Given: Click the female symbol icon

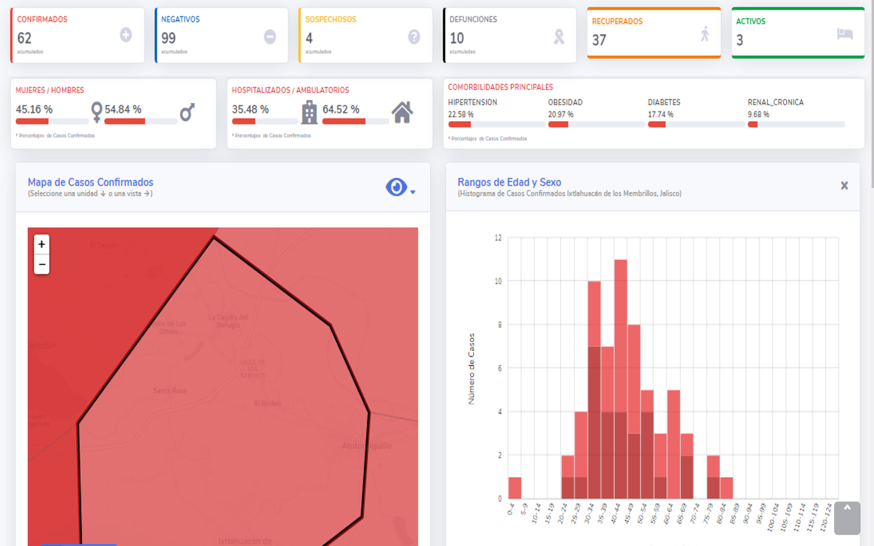Looking at the screenshot, I should [x=97, y=112].
